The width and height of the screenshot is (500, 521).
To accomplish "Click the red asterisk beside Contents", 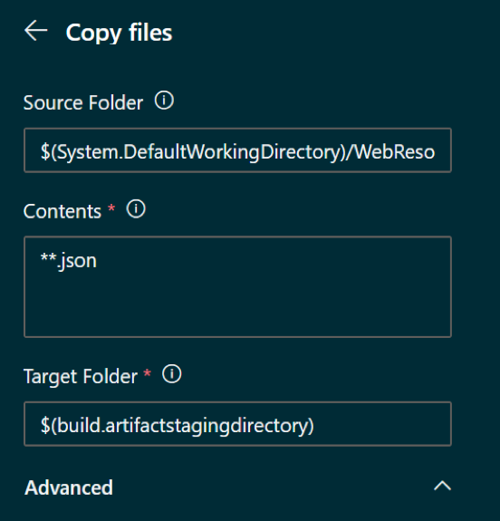I will 111,208.
